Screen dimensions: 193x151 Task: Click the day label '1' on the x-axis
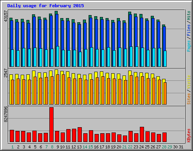pos(12,147)
